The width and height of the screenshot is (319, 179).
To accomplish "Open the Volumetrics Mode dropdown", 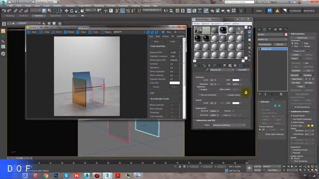I will (x=229, y=125).
